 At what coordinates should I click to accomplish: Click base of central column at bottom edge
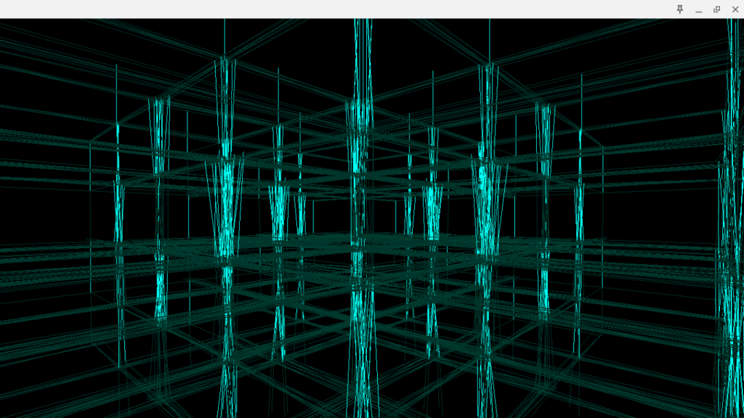[361, 406]
